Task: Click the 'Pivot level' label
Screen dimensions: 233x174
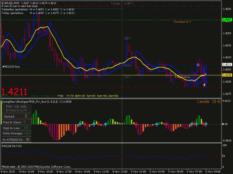Action: click(182, 77)
